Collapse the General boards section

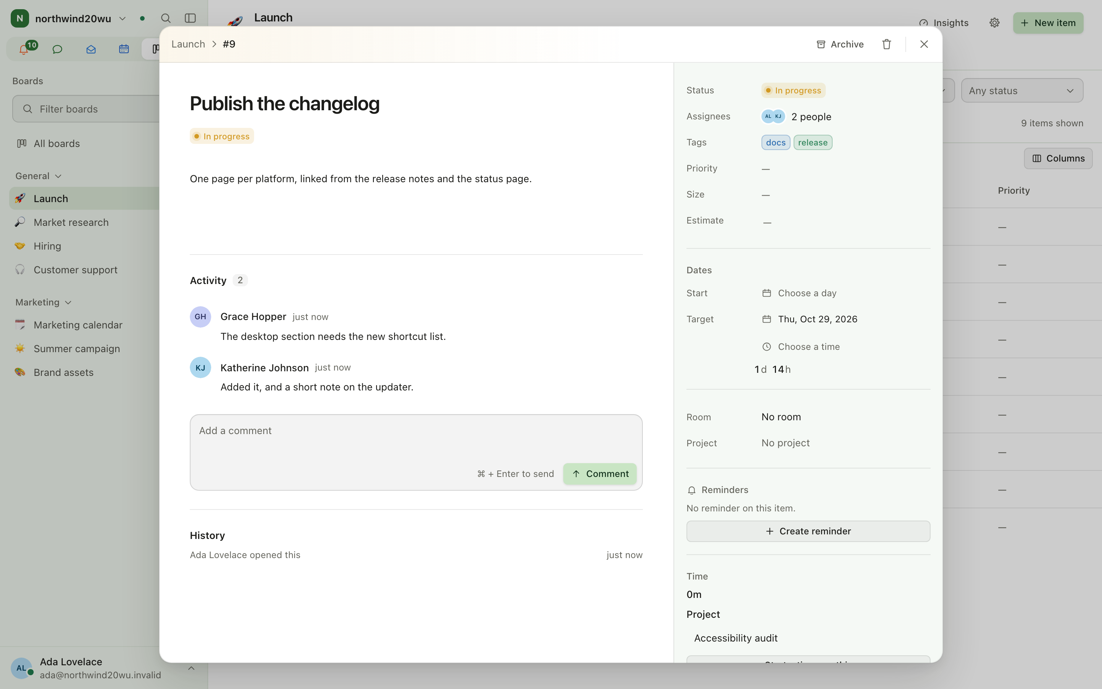39,176
